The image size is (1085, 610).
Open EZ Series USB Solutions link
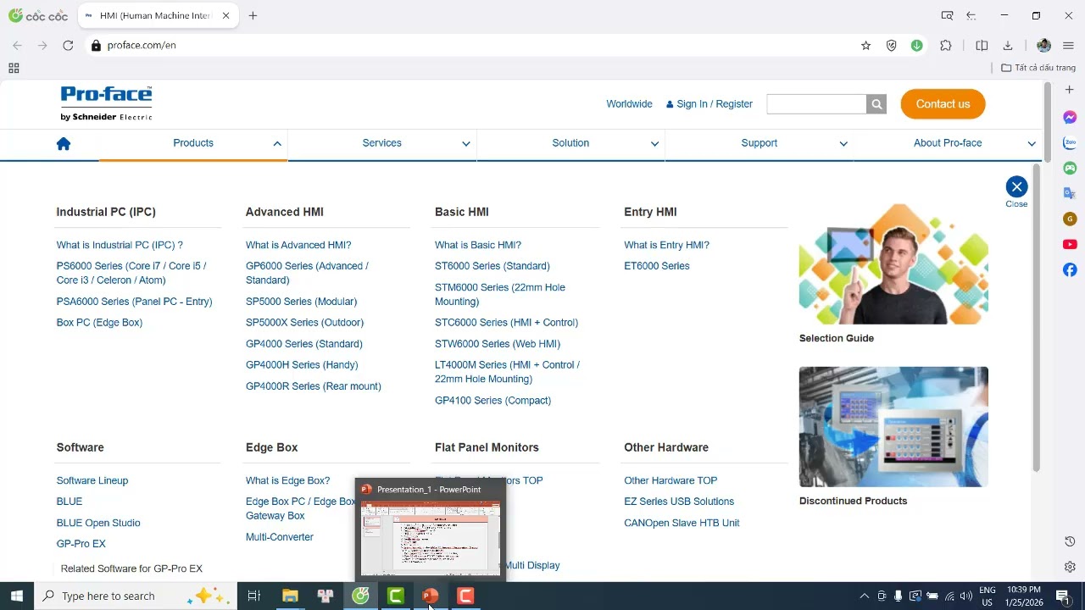[x=679, y=502]
